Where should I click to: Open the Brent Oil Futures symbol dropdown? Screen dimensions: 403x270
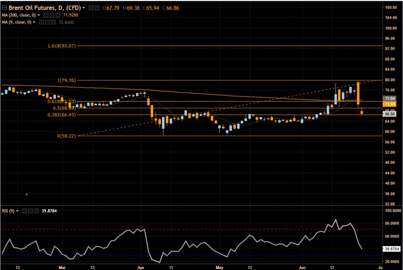pyautogui.click(x=84, y=7)
